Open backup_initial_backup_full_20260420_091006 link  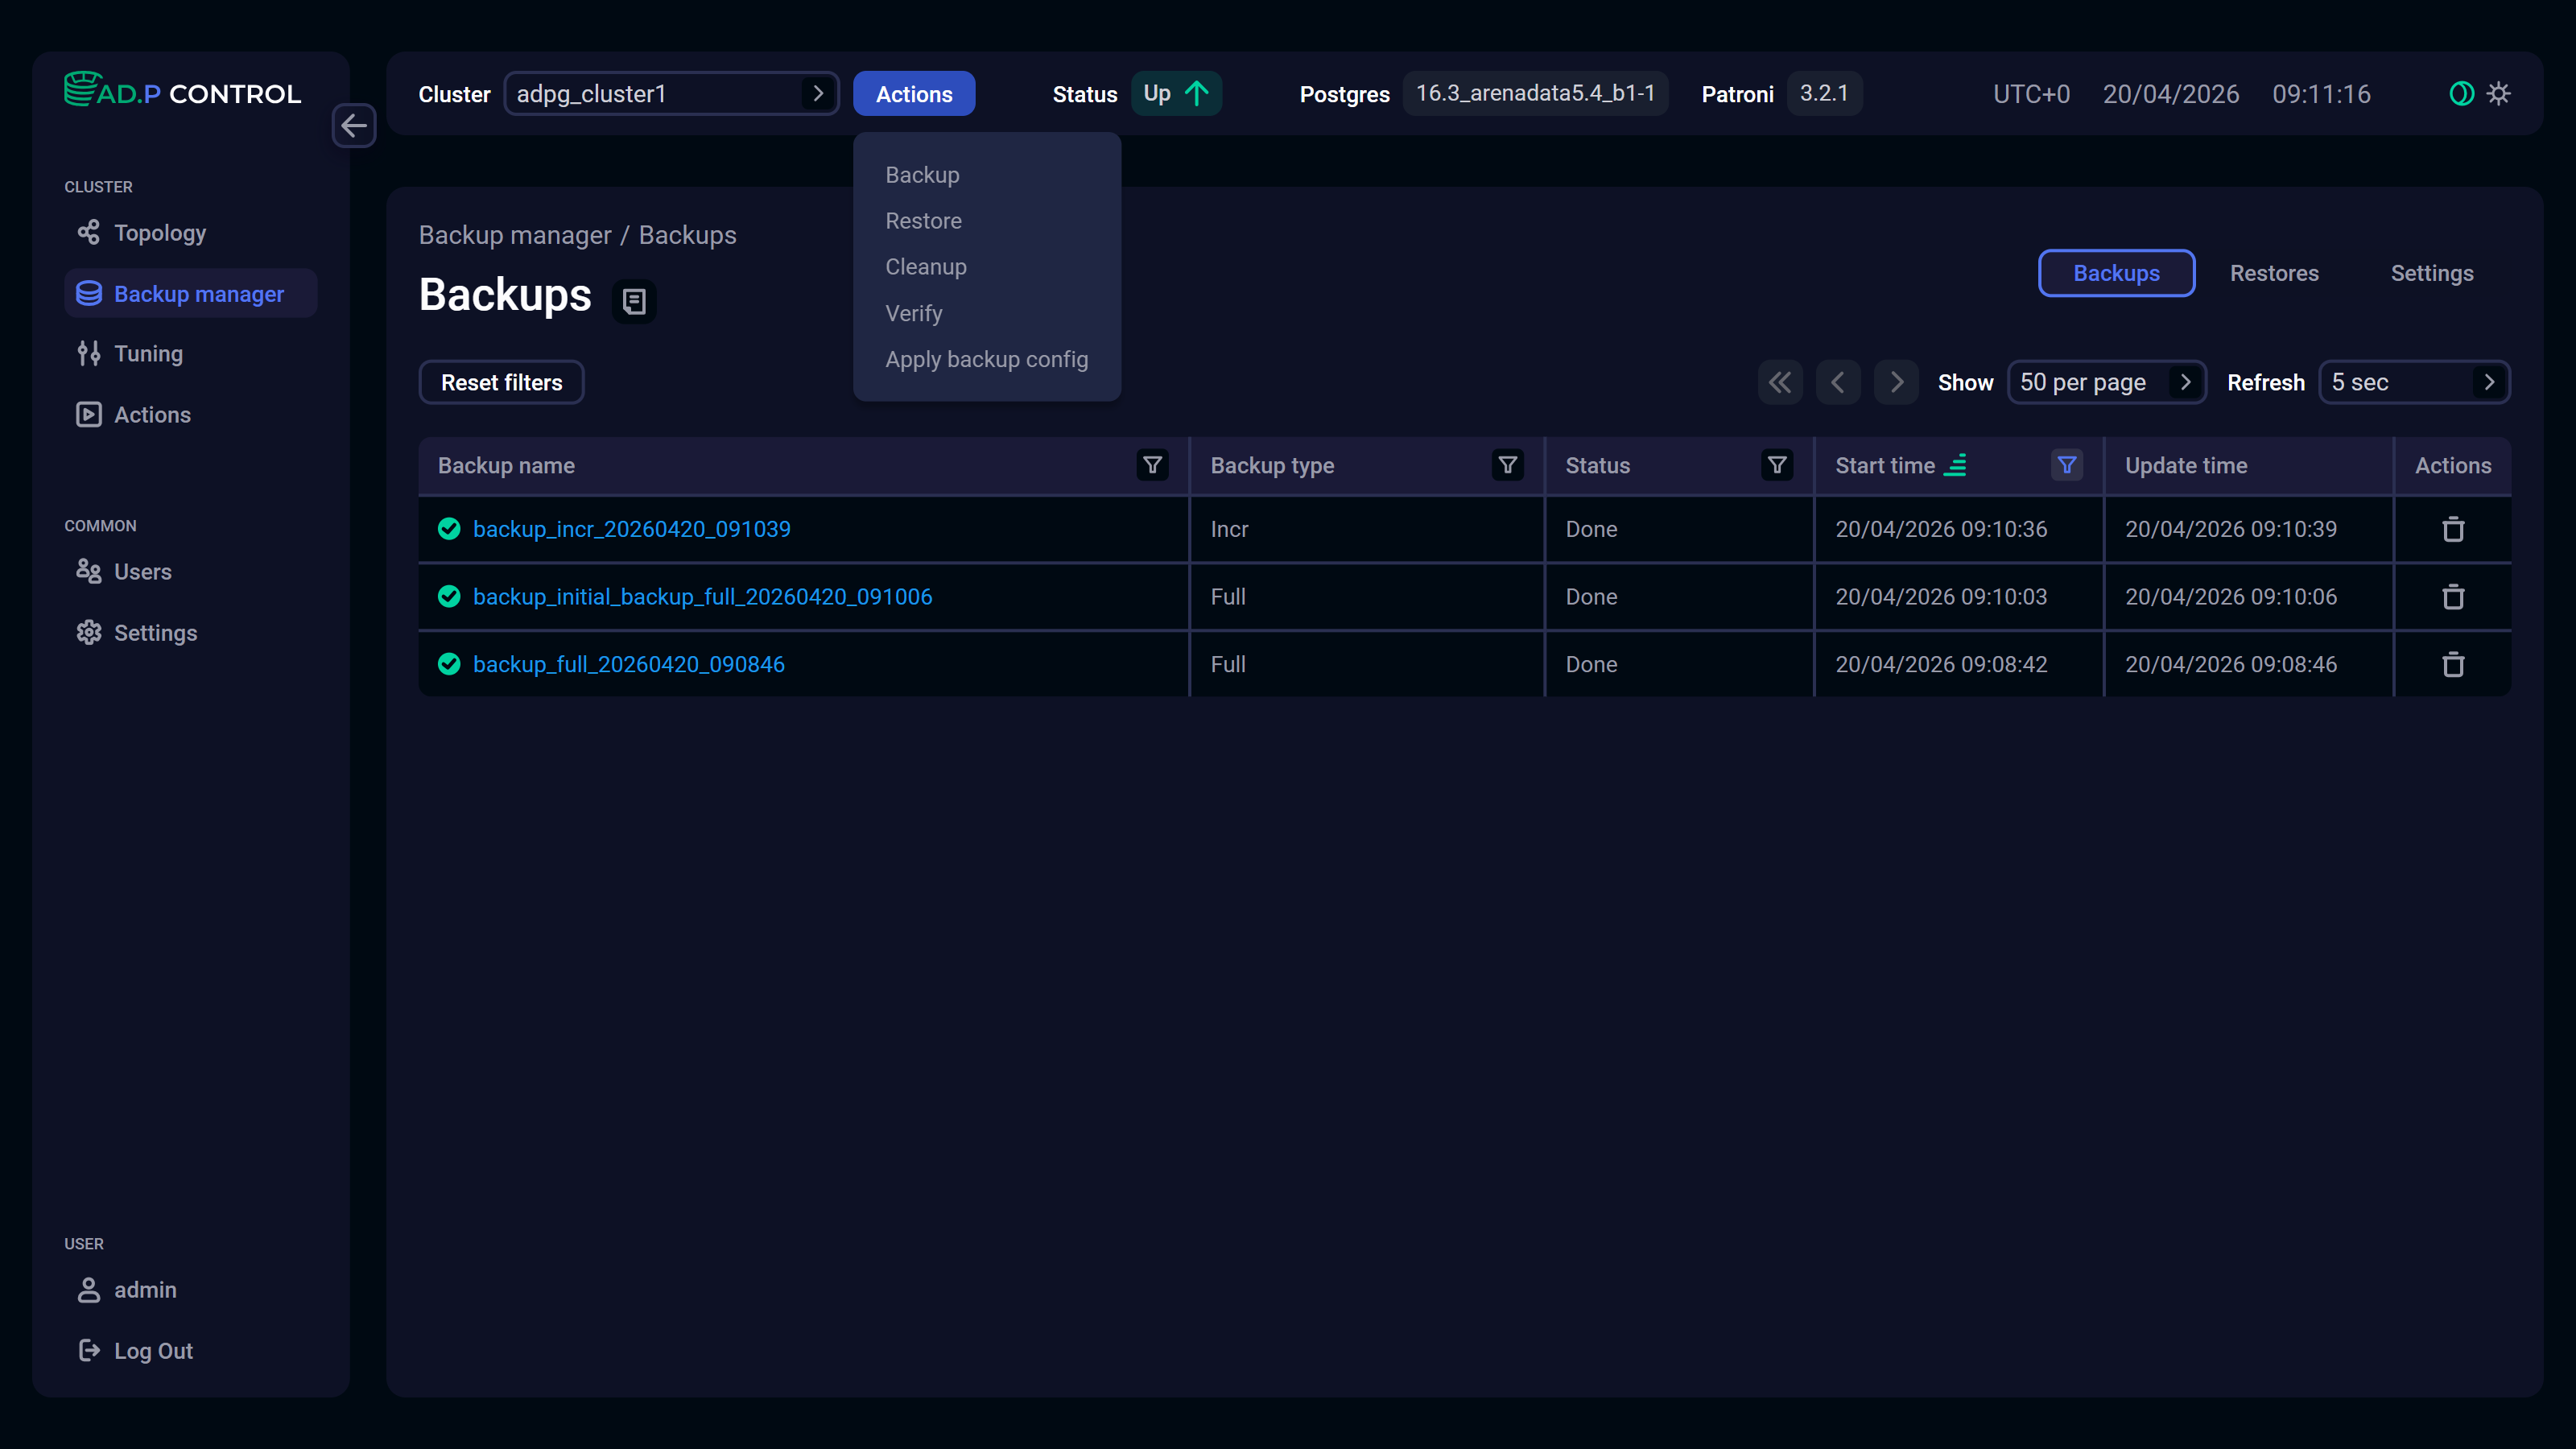click(x=702, y=597)
